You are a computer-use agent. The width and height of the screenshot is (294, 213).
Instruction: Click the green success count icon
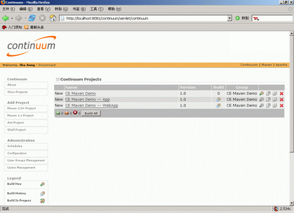click(58, 113)
